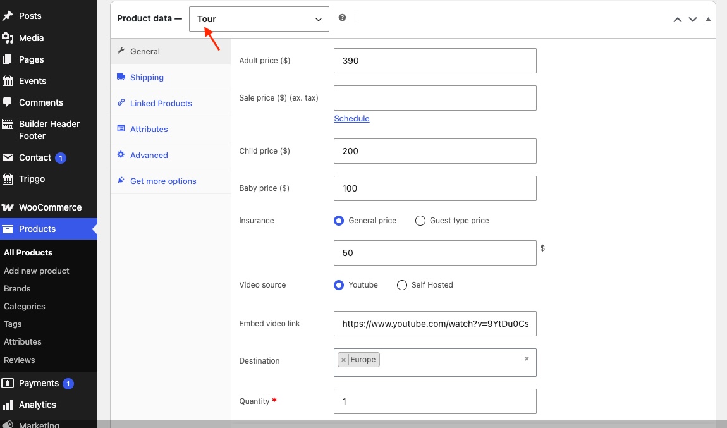Click the Comments bubble icon
The width and height of the screenshot is (727, 428).
point(8,102)
